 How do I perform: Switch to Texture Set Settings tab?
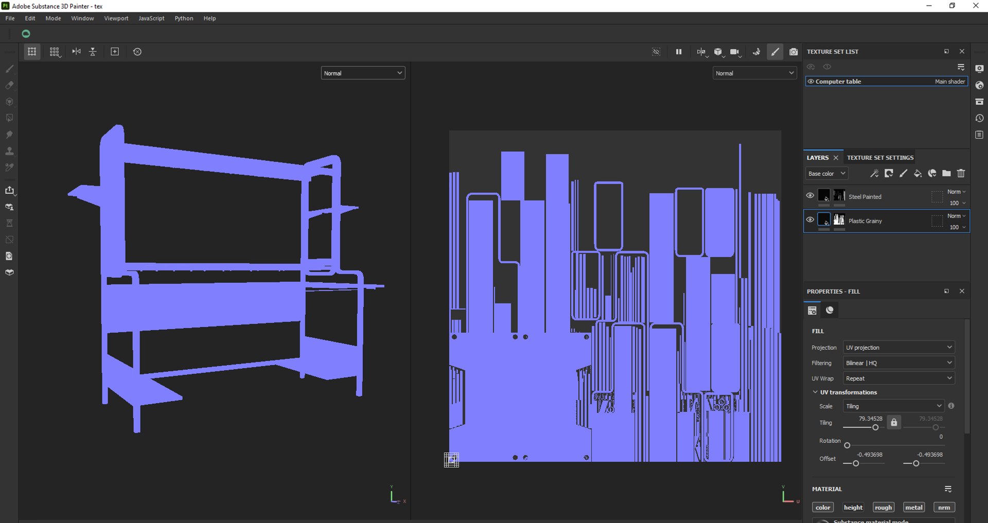(880, 157)
